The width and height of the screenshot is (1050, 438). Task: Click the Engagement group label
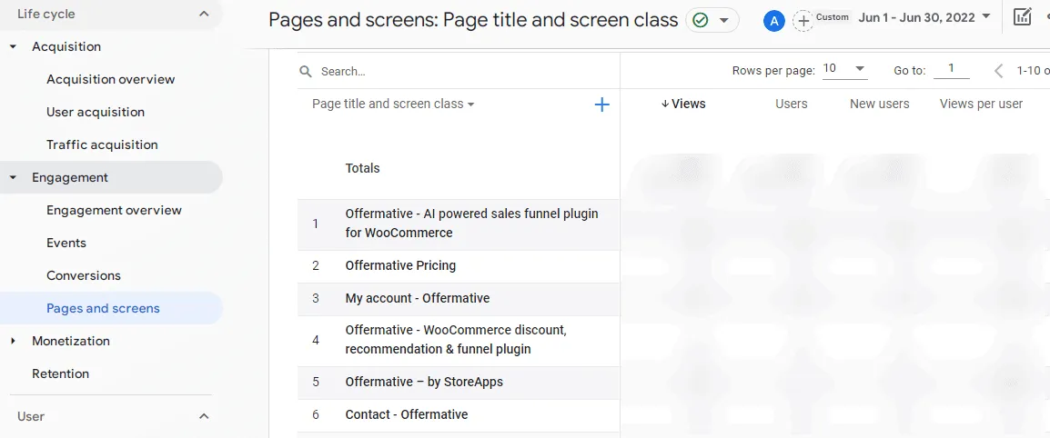pyautogui.click(x=70, y=178)
